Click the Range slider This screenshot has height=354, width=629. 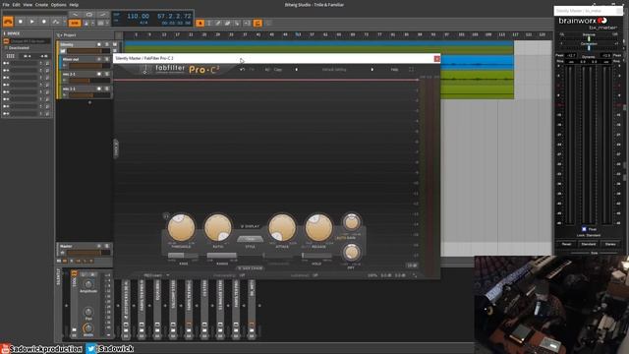(x=222, y=256)
